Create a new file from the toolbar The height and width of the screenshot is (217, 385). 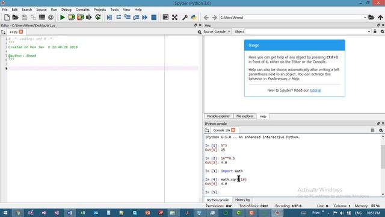pyautogui.click(x=7, y=17)
